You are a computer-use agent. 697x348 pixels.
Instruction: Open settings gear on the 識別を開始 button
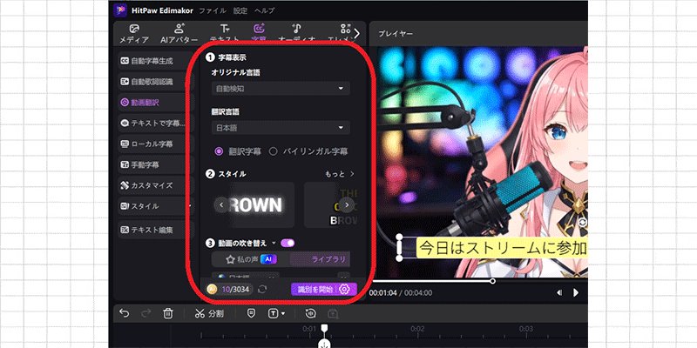point(345,290)
